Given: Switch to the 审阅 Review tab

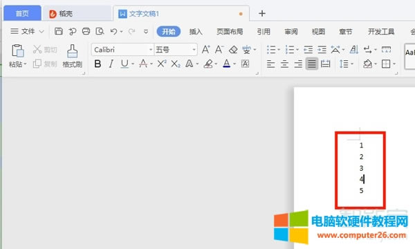Looking at the screenshot, I should tap(291, 32).
